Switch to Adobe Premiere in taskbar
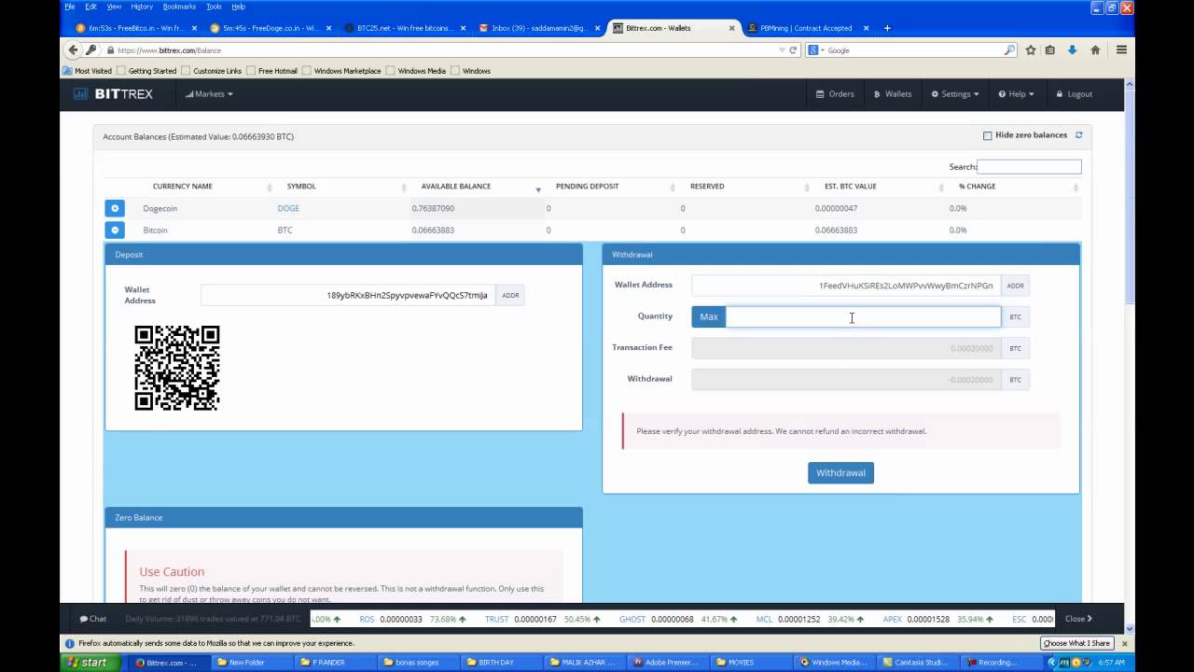 pyautogui.click(x=666, y=663)
